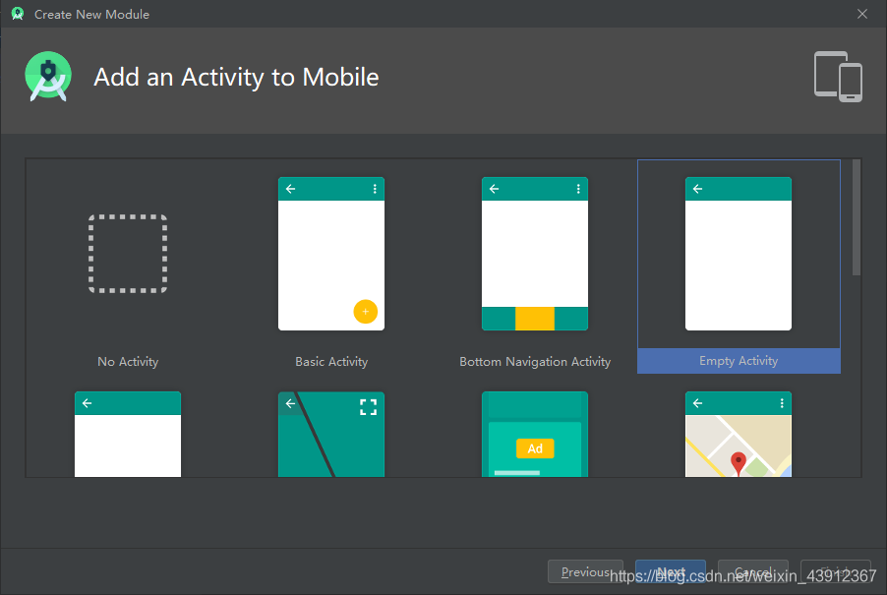Pick the Maps activity template with pin
This screenshot has width=887, height=595.
tap(739, 435)
